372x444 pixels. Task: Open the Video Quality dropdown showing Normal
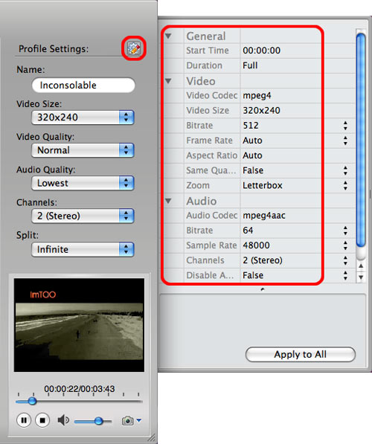click(83, 150)
